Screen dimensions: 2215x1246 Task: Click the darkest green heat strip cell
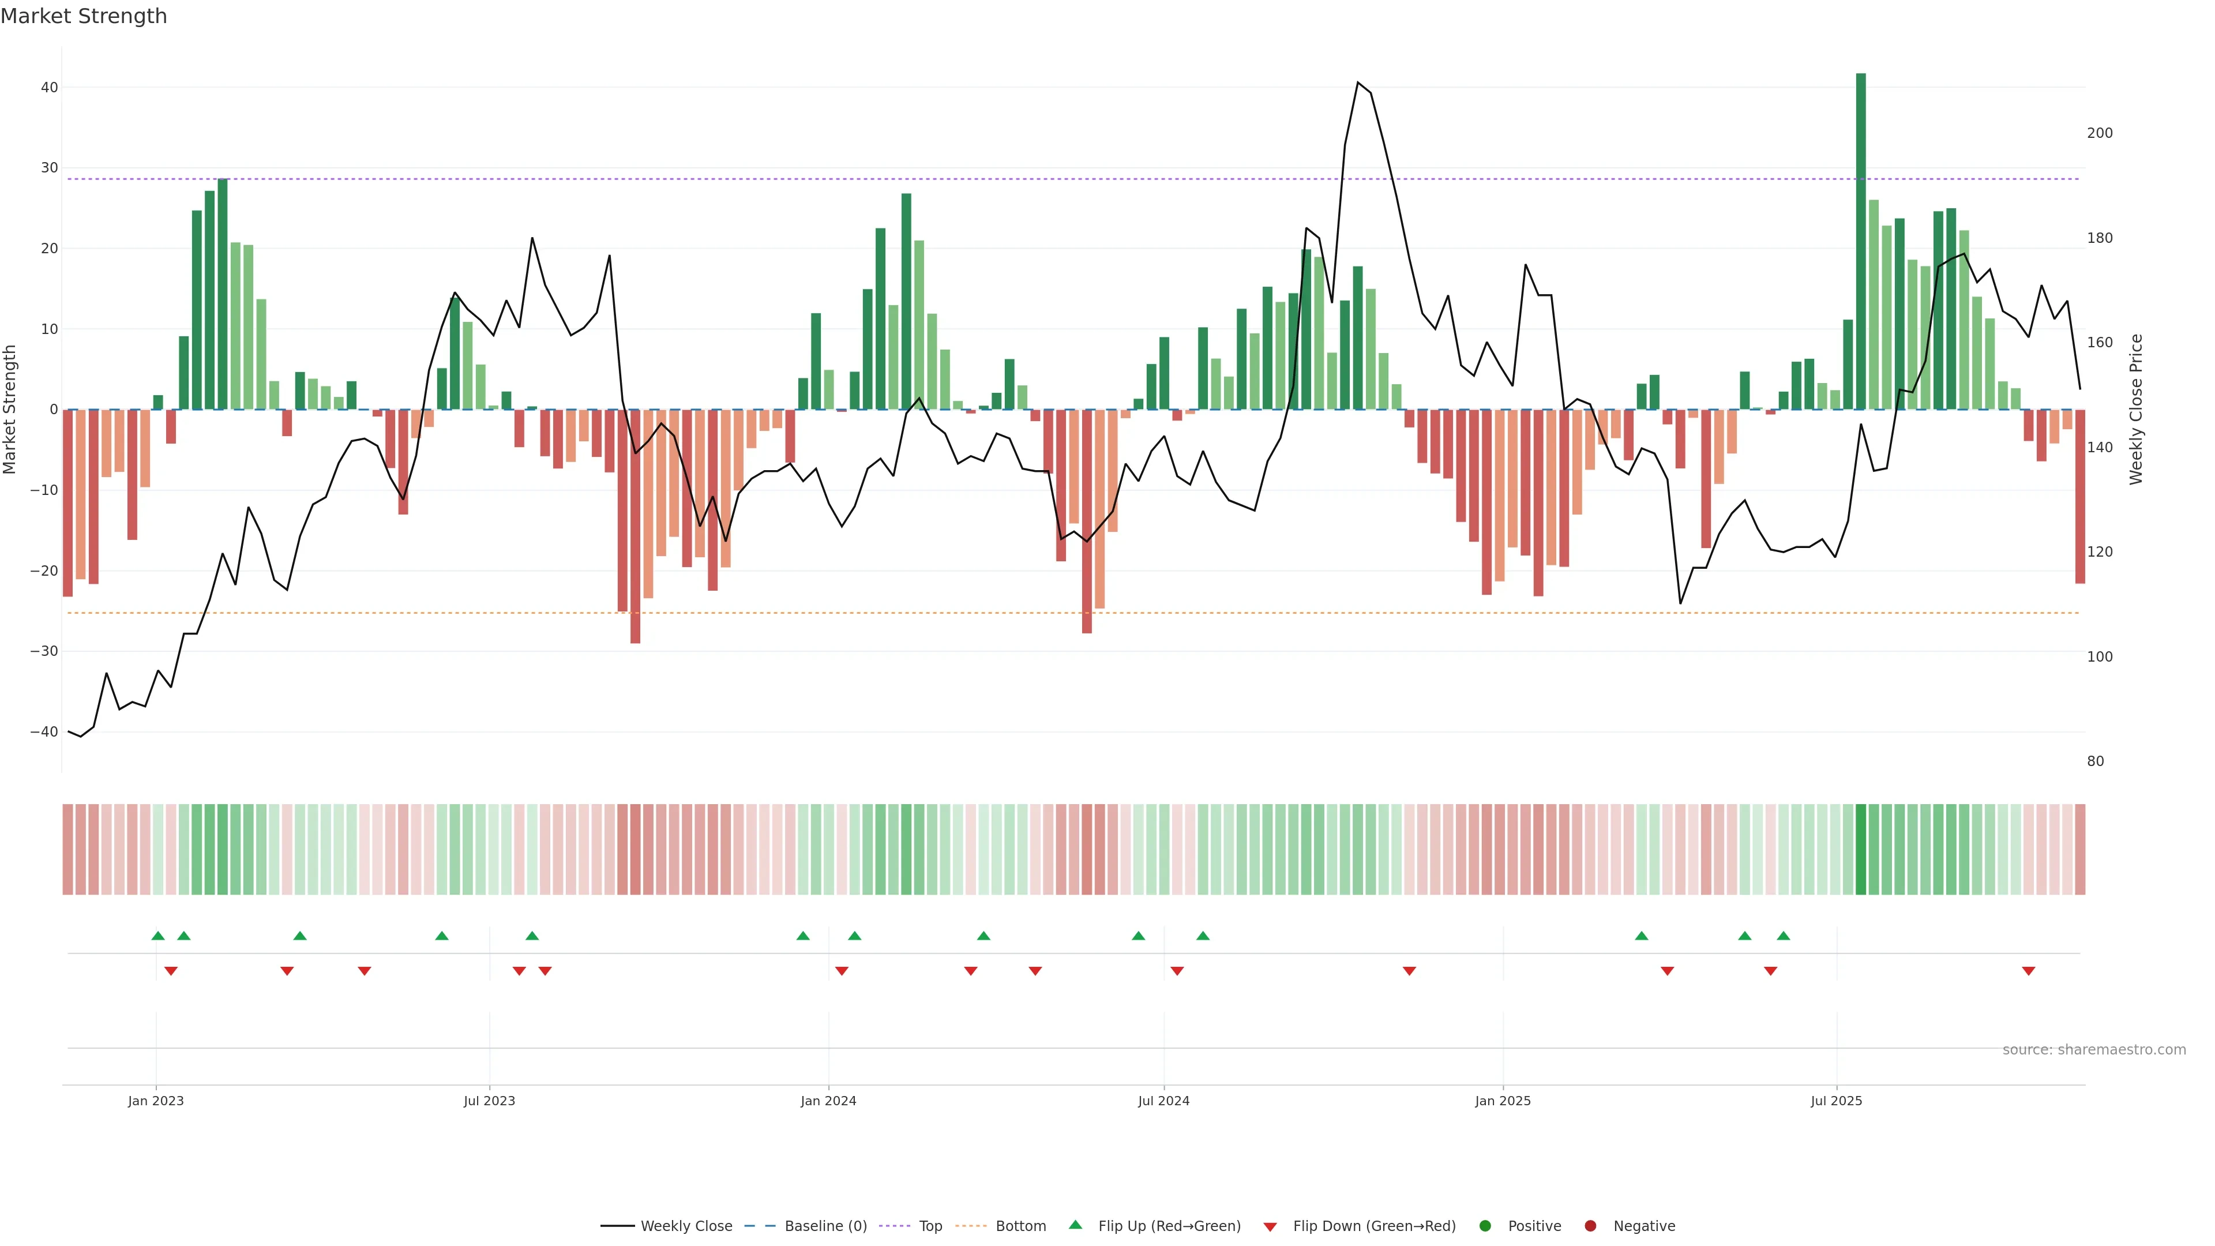click(1861, 850)
